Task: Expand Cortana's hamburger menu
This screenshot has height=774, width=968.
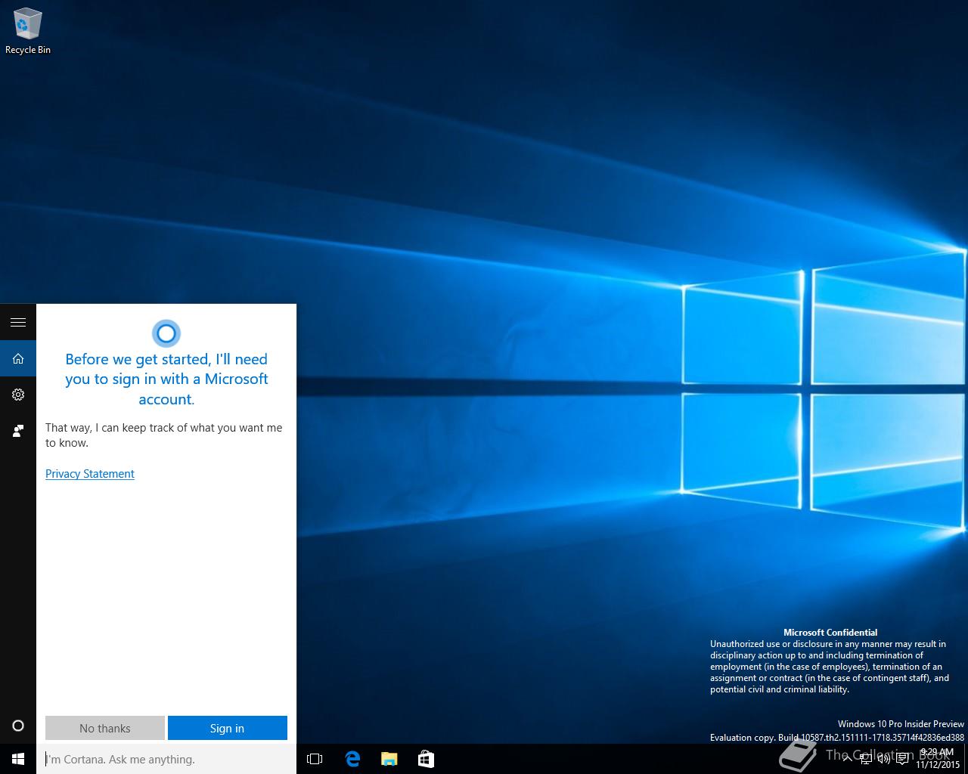Action: [18, 322]
